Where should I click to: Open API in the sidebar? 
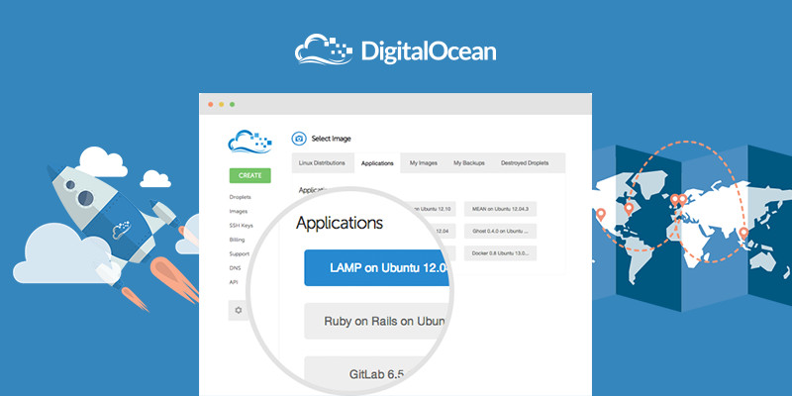coord(234,282)
